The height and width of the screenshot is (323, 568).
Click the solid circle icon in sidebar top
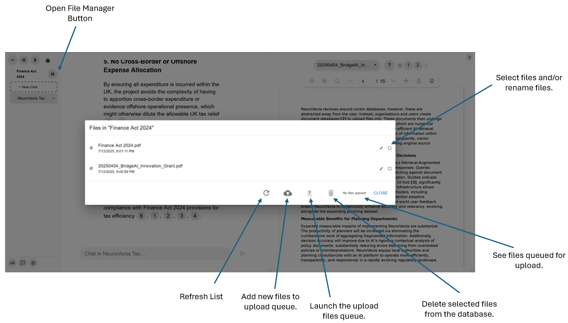click(48, 60)
